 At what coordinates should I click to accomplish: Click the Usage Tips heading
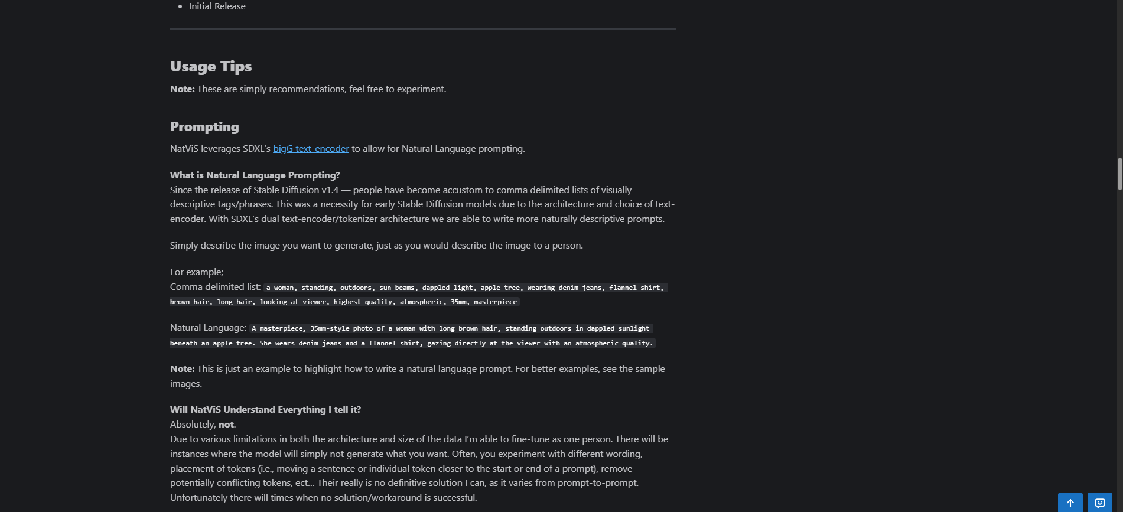coord(211,67)
